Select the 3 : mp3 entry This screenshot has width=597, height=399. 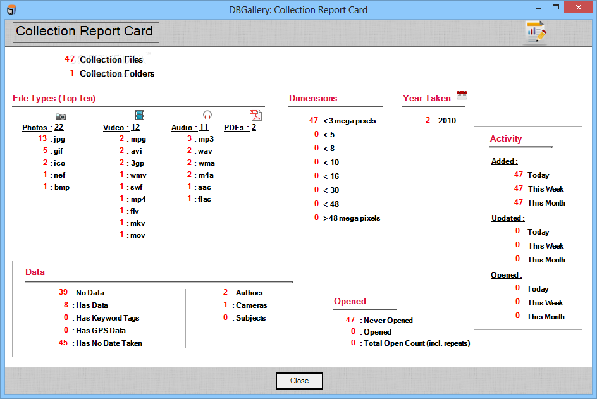200,139
